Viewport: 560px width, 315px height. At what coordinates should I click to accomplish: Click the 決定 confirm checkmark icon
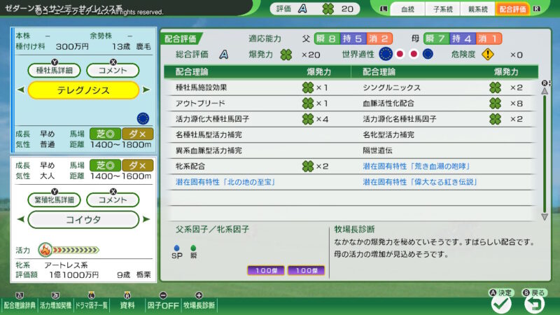click(500, 303)
